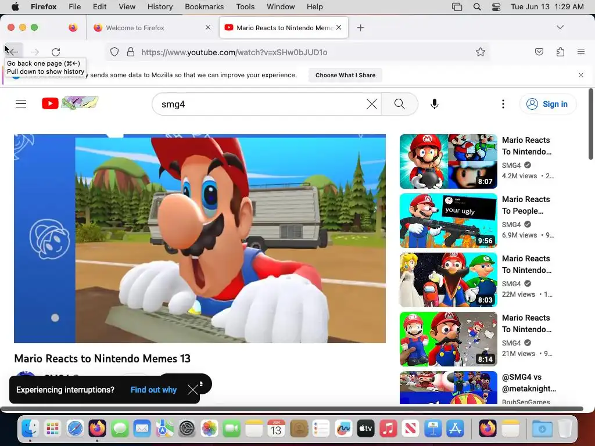Image resolution: width=595 pixels, height=446 pixels.
Task: Open Photos from the Dock
Action: [209, 429]
